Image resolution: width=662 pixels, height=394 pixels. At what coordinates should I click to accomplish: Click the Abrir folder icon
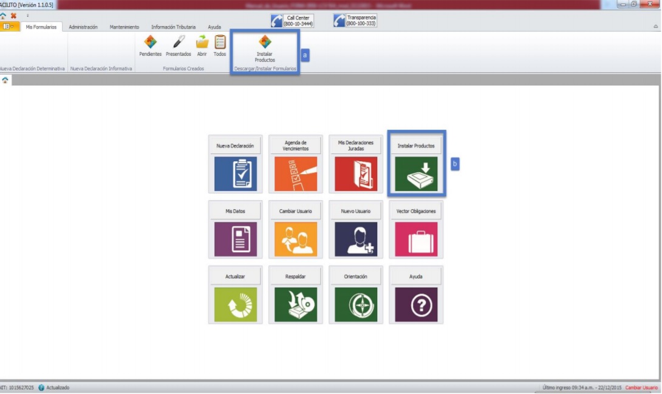202,42
